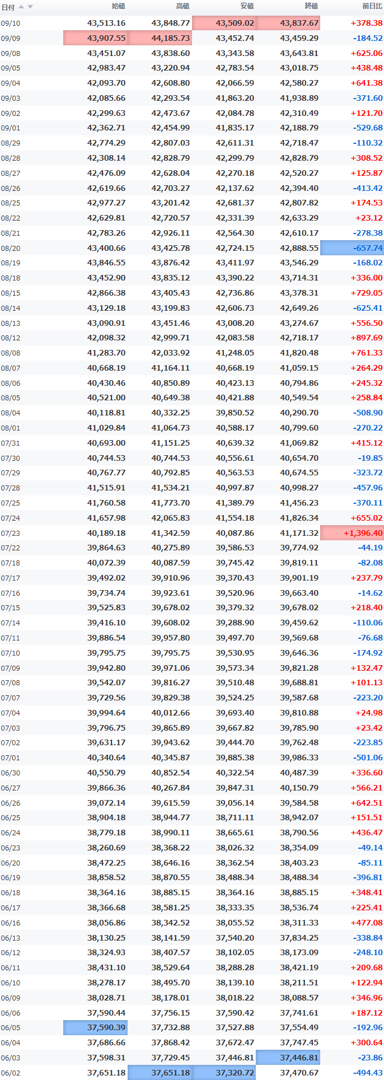Select the -174.92 change on 07/10
Viewport: 384px width, 1080px height.
[x=368, y=653]
